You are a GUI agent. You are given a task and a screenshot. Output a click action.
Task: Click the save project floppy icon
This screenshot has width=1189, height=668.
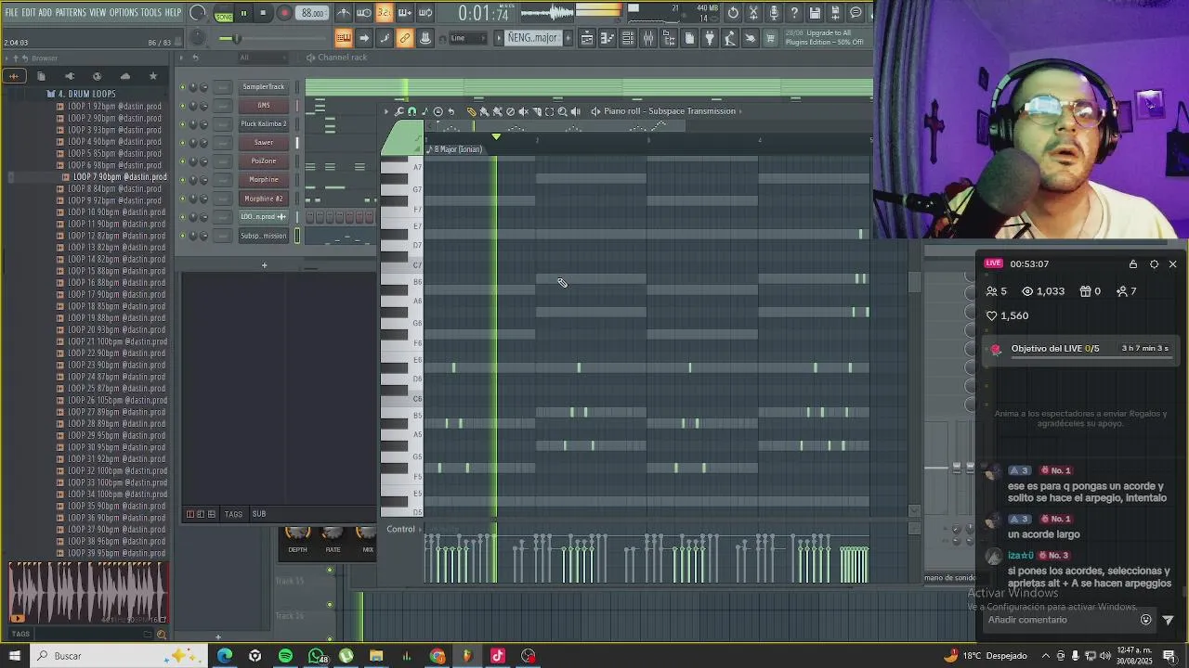(x=815, y=13)
